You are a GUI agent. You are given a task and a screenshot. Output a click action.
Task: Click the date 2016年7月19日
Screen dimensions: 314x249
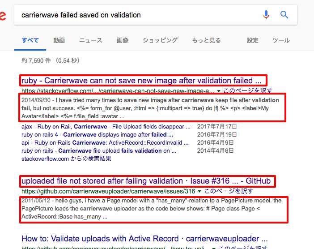[217, 135]
